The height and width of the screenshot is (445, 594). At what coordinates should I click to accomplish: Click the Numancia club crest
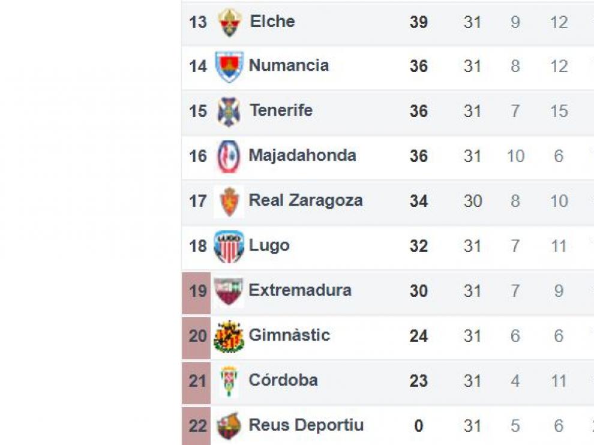click(229, 67)
